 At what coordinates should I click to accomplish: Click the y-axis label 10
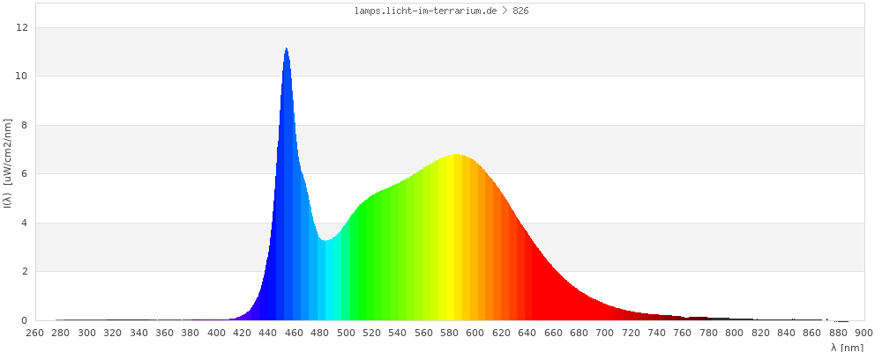point(22,77)
